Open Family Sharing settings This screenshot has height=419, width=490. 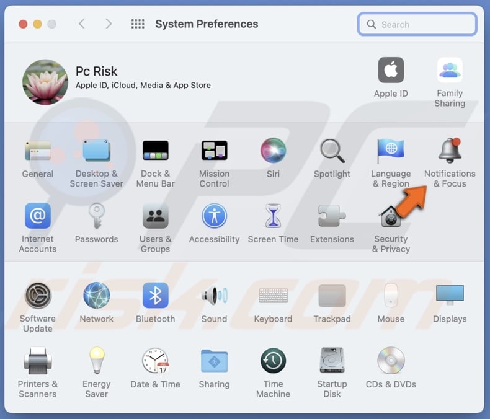(x=450, y=71)
